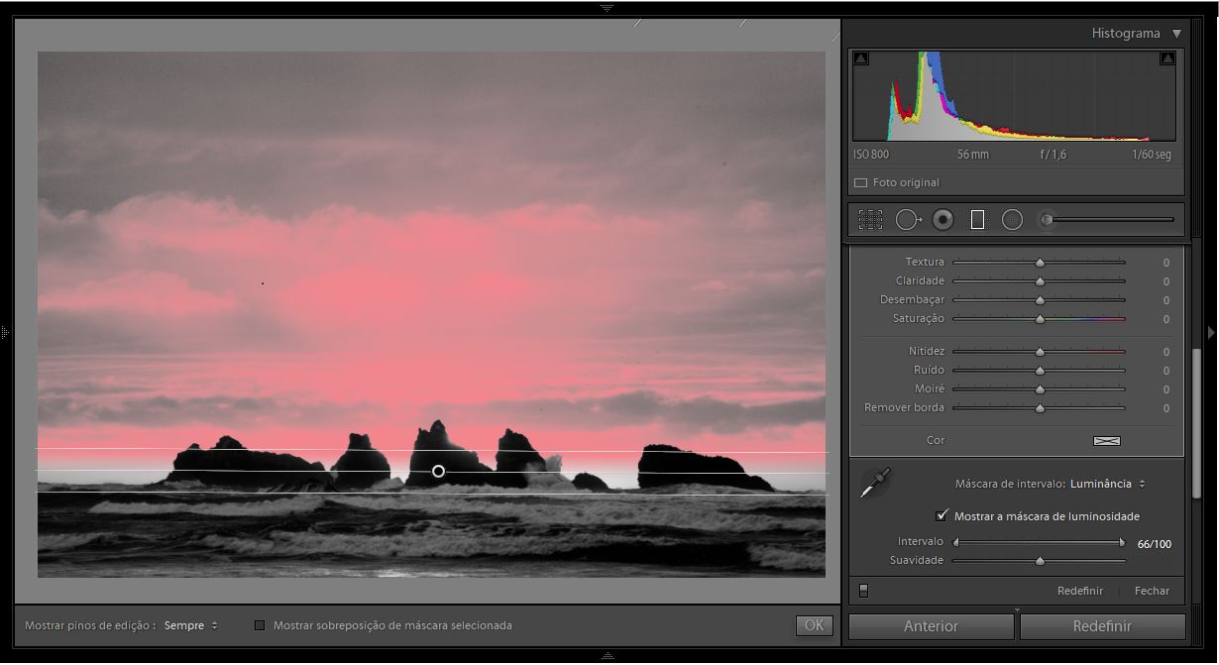The width and height of the screenshot is (1219, 665).
Task: Click the Suavidade label
Action: pos(917,561)
